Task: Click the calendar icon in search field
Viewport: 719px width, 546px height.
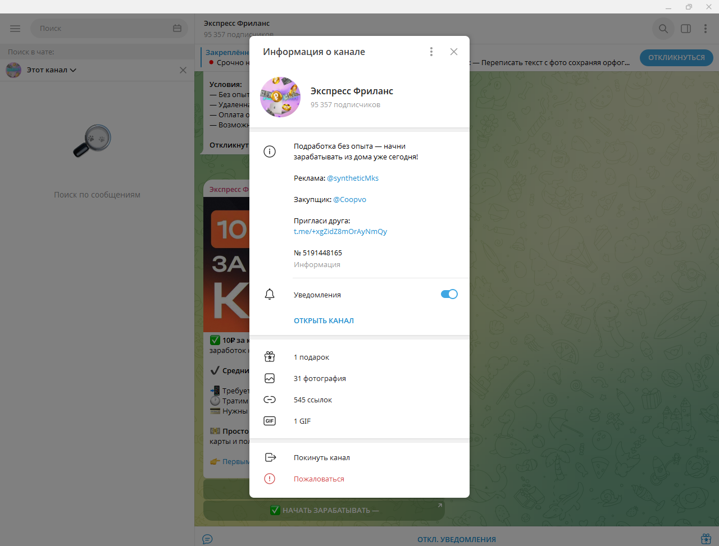Action: [x=177, y=29]
